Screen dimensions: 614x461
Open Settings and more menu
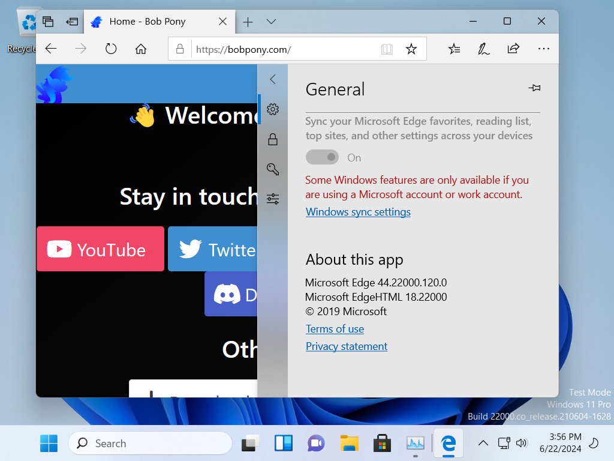click(543, 49)
